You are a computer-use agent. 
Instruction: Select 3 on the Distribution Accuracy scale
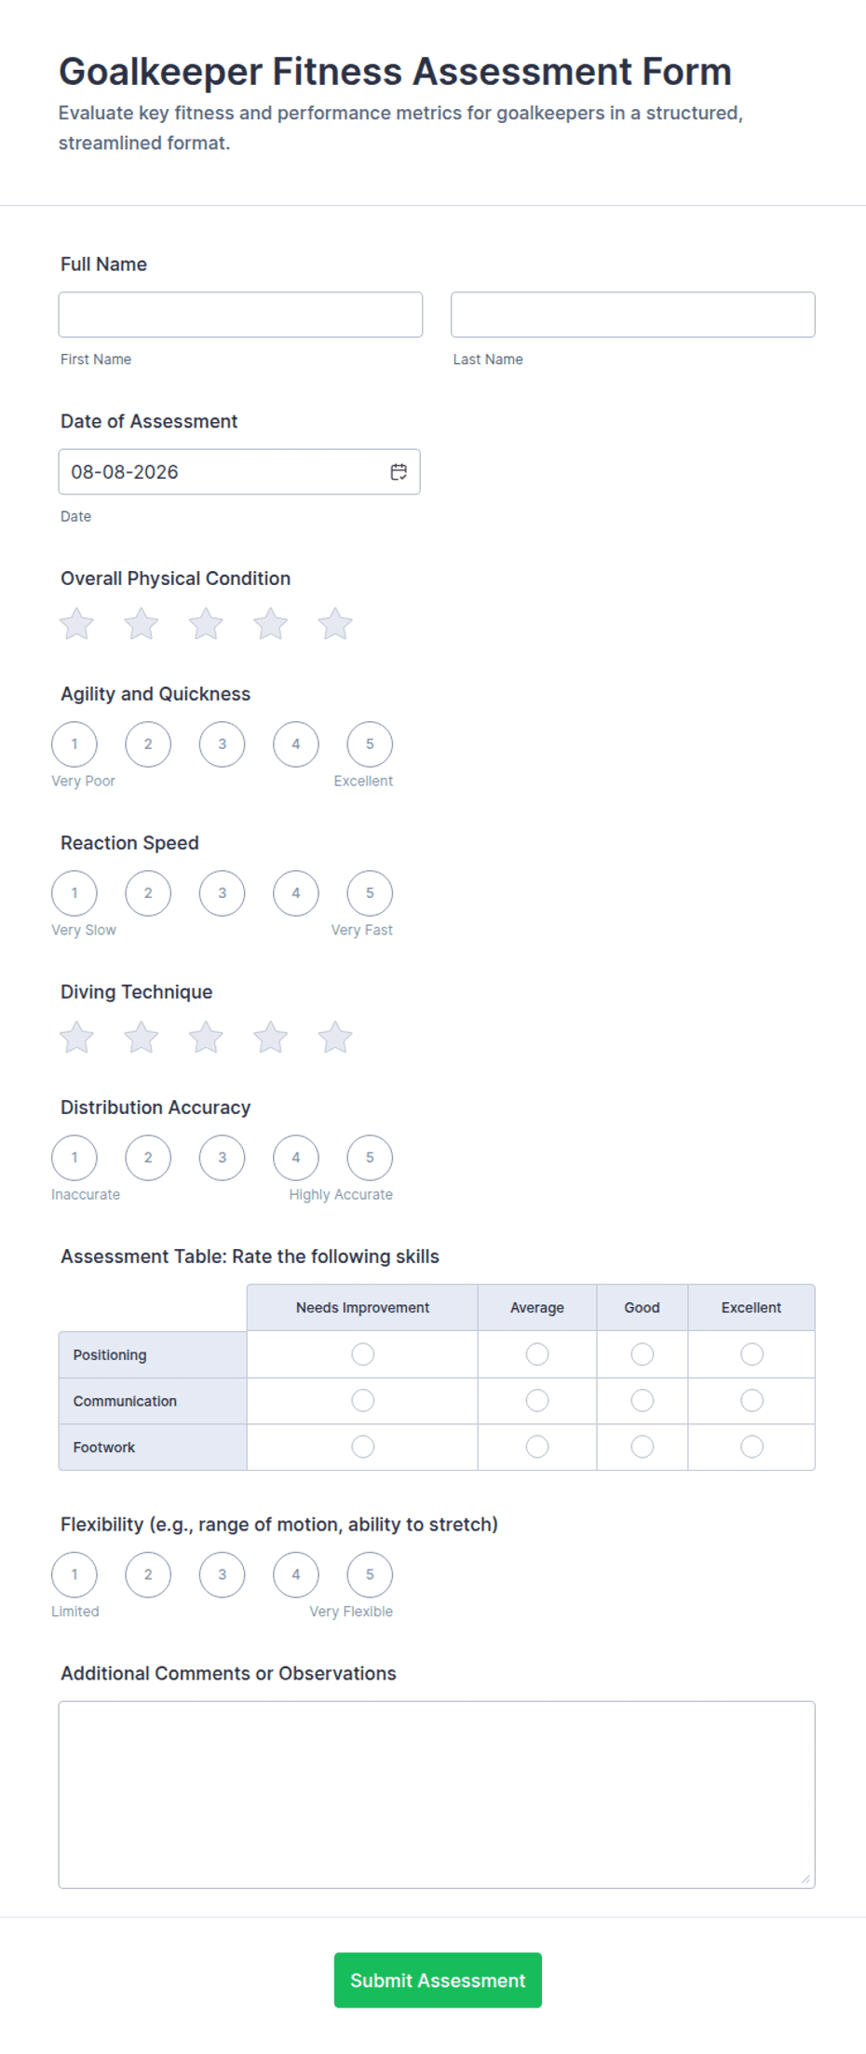[222, 1158]
